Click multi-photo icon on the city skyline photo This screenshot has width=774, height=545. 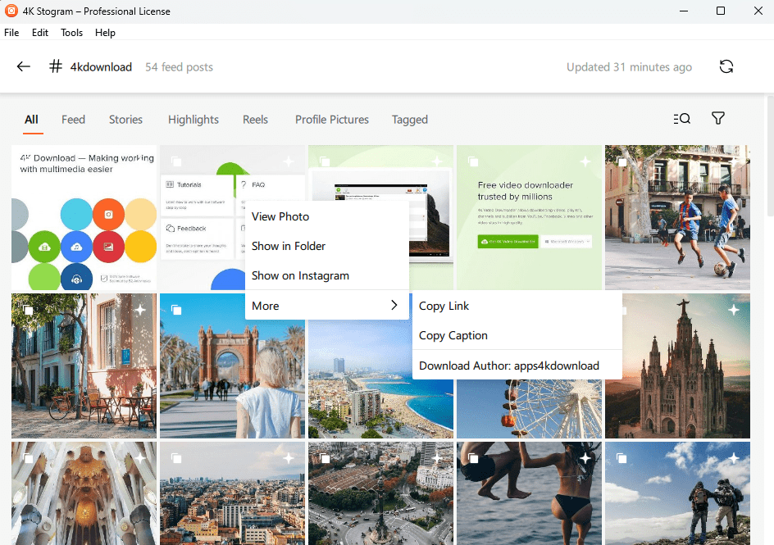coord(176,459)
